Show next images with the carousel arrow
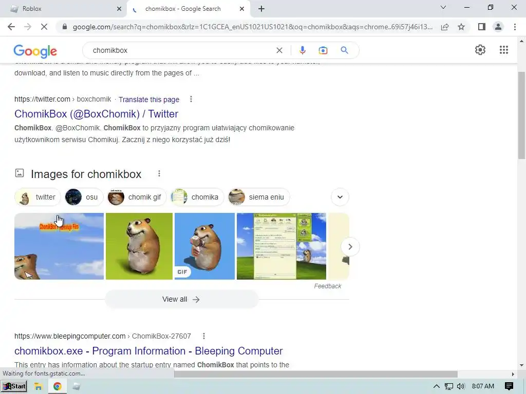Image resolution: width=526 pixels, height=394 pixels. pos(350,247)
